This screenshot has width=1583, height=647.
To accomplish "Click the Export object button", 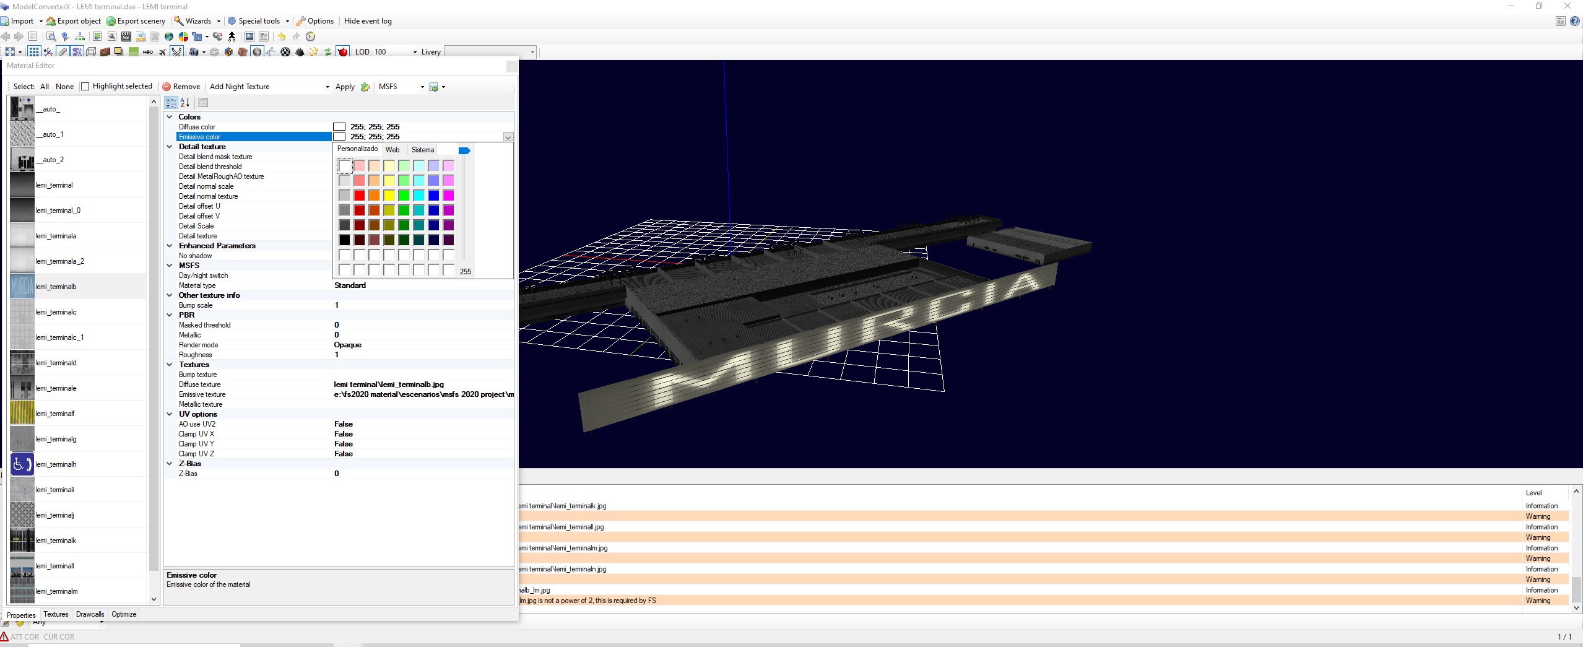I will (x=74, y=21).
